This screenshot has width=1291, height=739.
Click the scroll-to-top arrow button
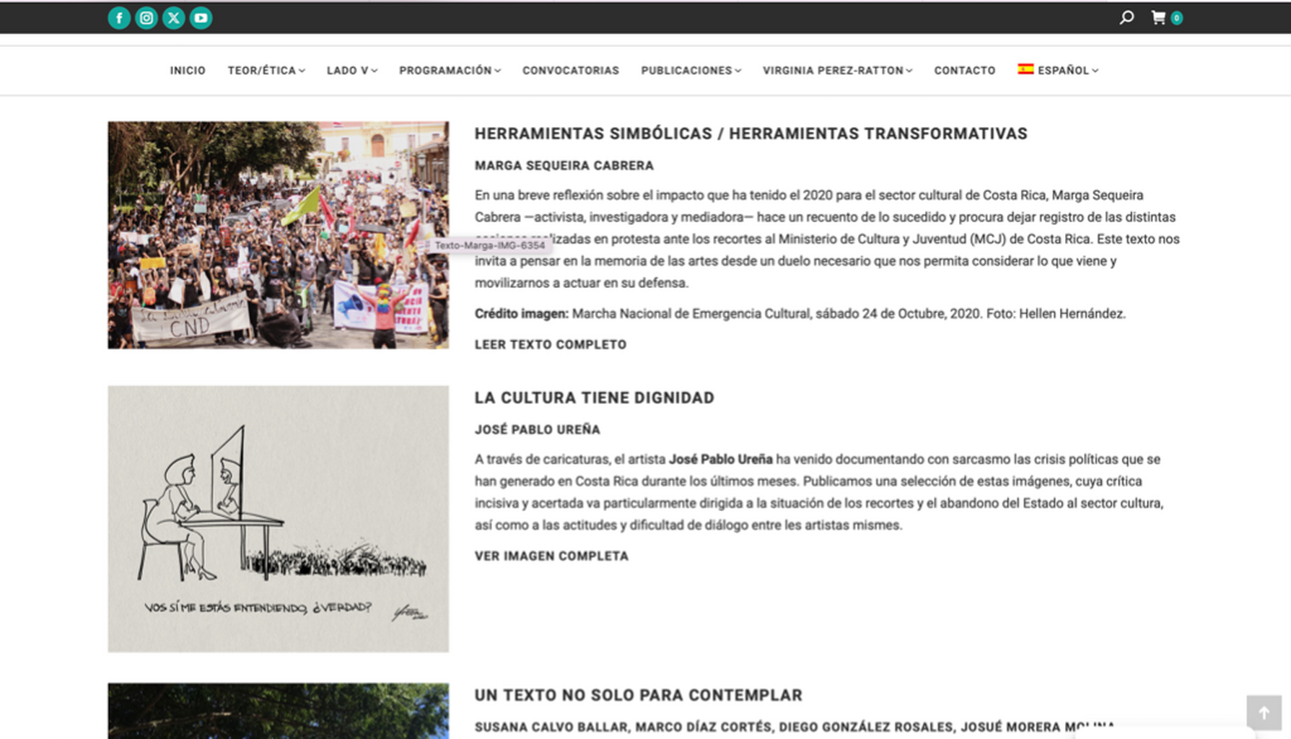click(x=1264, y=713)
